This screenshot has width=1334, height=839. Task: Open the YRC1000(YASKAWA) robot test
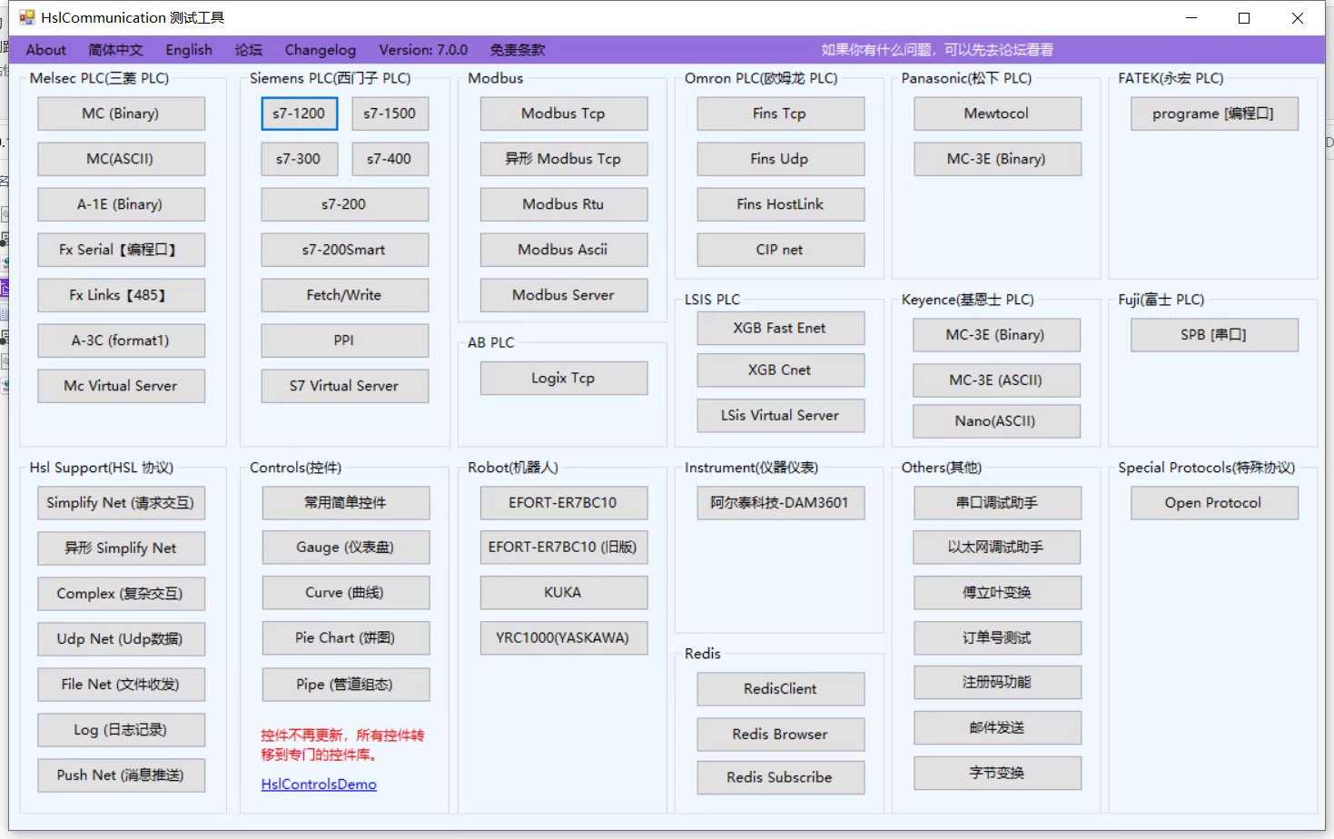pos(563,637)
